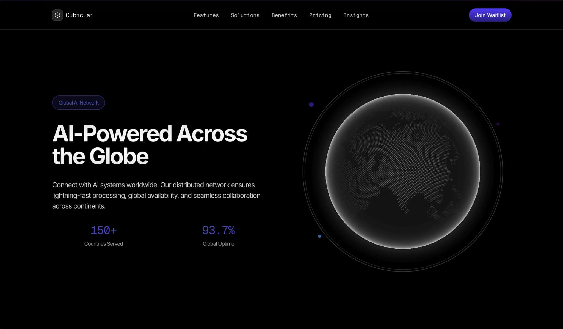This screenshot has height=329, width=563.
Task: Click the Global Uptime label
Action: click(218, 244)
